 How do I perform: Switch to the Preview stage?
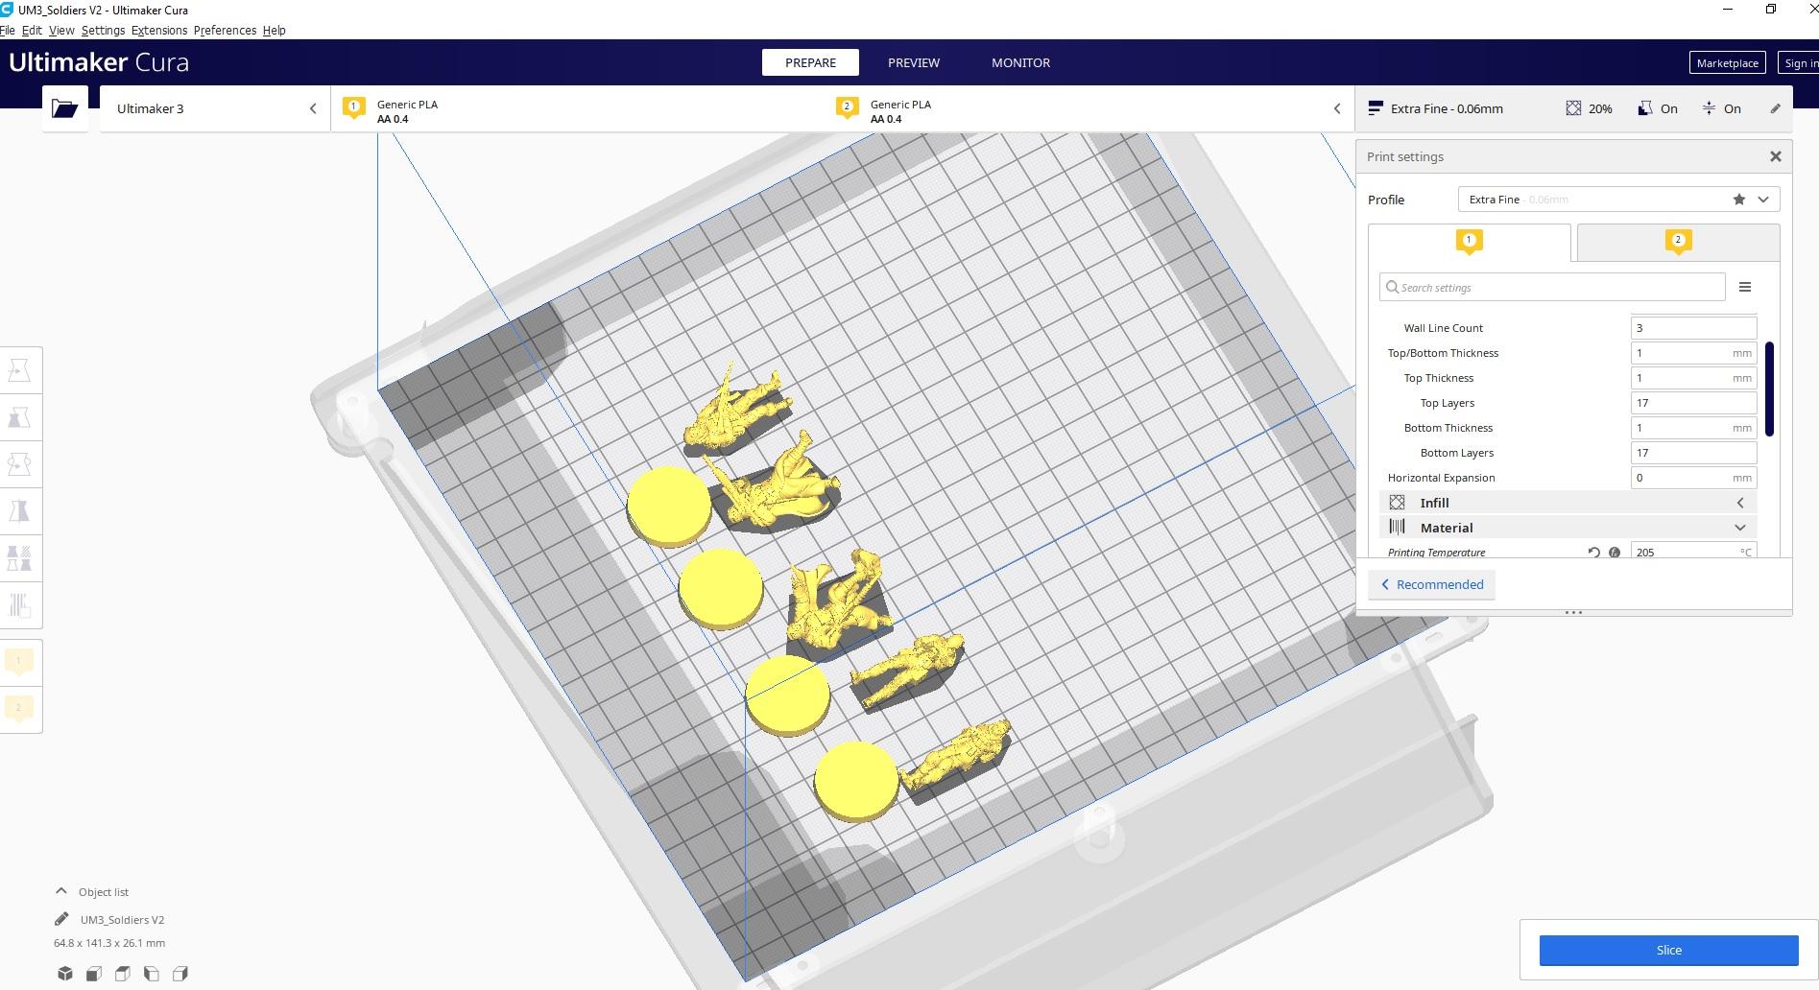tap(914, 62)
